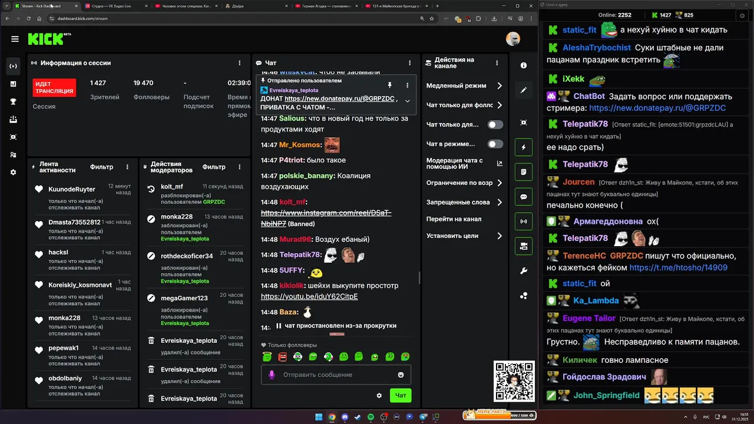Expand 'Чат только для фолловеров' options

click(x=500, y=105)
